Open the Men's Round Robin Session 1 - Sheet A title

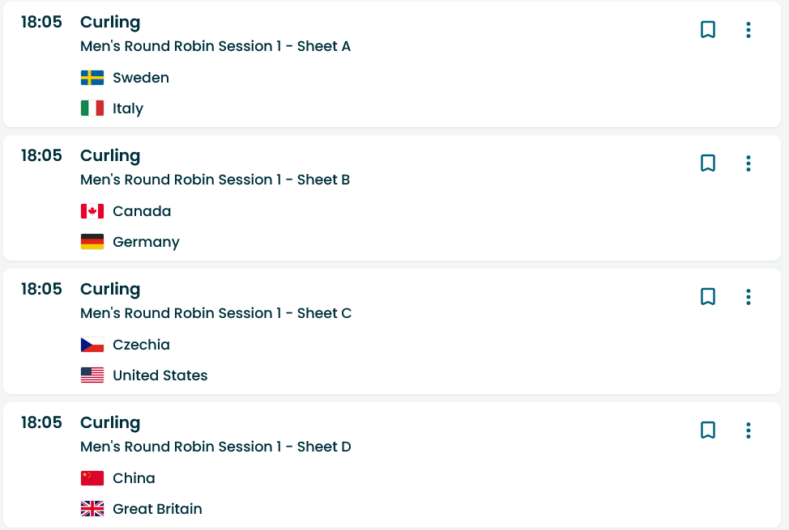coord(215,46)
